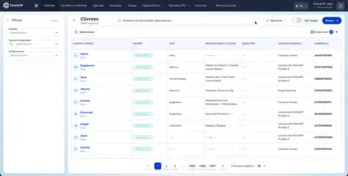Open the Tareas menu item
Screen dimensions: 348x176
[x=132, y=5]
